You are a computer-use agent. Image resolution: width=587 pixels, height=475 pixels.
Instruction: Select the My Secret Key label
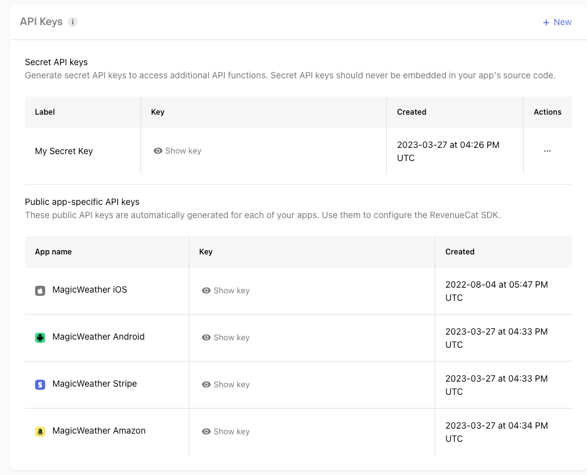[63, 151]
